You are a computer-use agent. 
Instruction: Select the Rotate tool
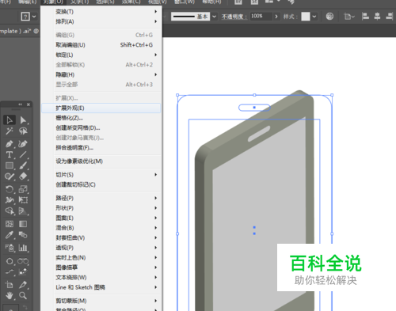10,189
